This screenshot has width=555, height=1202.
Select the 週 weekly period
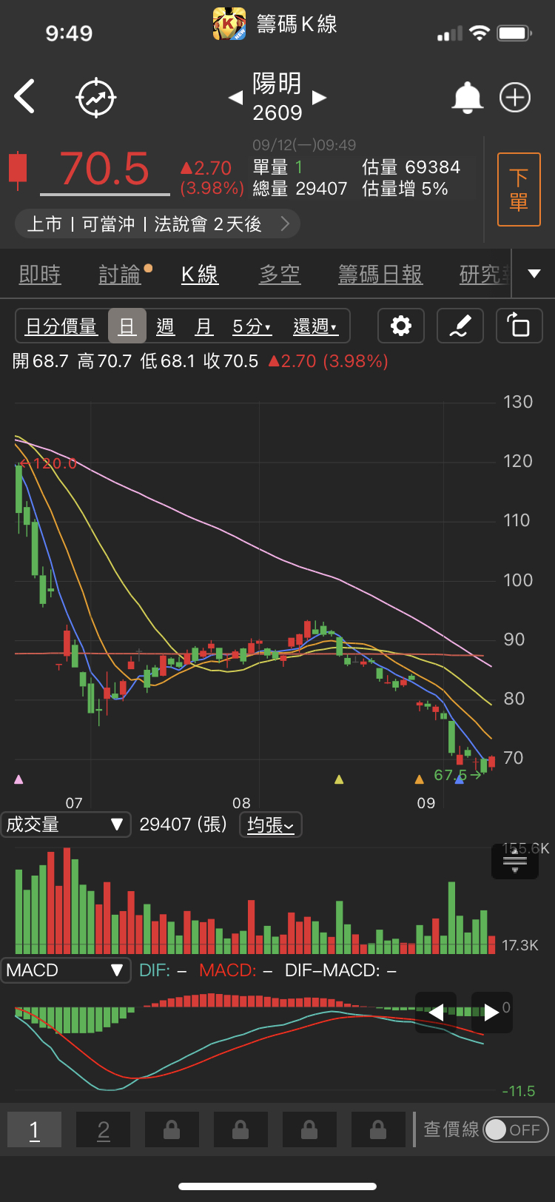(x=165, y=326)
